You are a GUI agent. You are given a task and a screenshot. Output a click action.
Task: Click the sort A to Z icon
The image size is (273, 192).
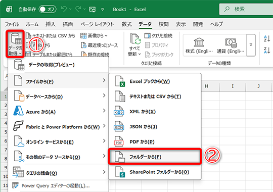[x=267, y=38]
